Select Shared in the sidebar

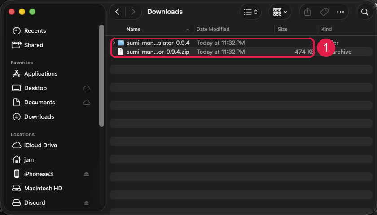tap(34, 45)
